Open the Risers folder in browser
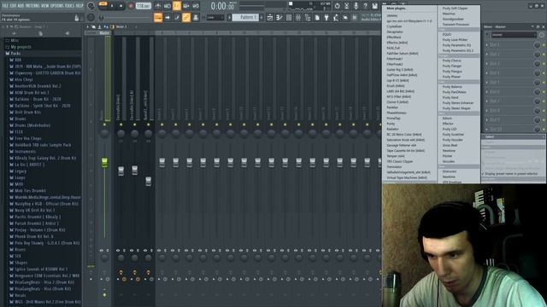This screenshot has height=307, width=547. click(x=20, y=249)
